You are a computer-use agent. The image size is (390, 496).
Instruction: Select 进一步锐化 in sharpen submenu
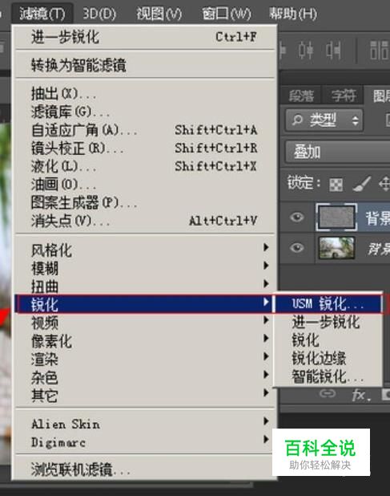click(328, 323)
